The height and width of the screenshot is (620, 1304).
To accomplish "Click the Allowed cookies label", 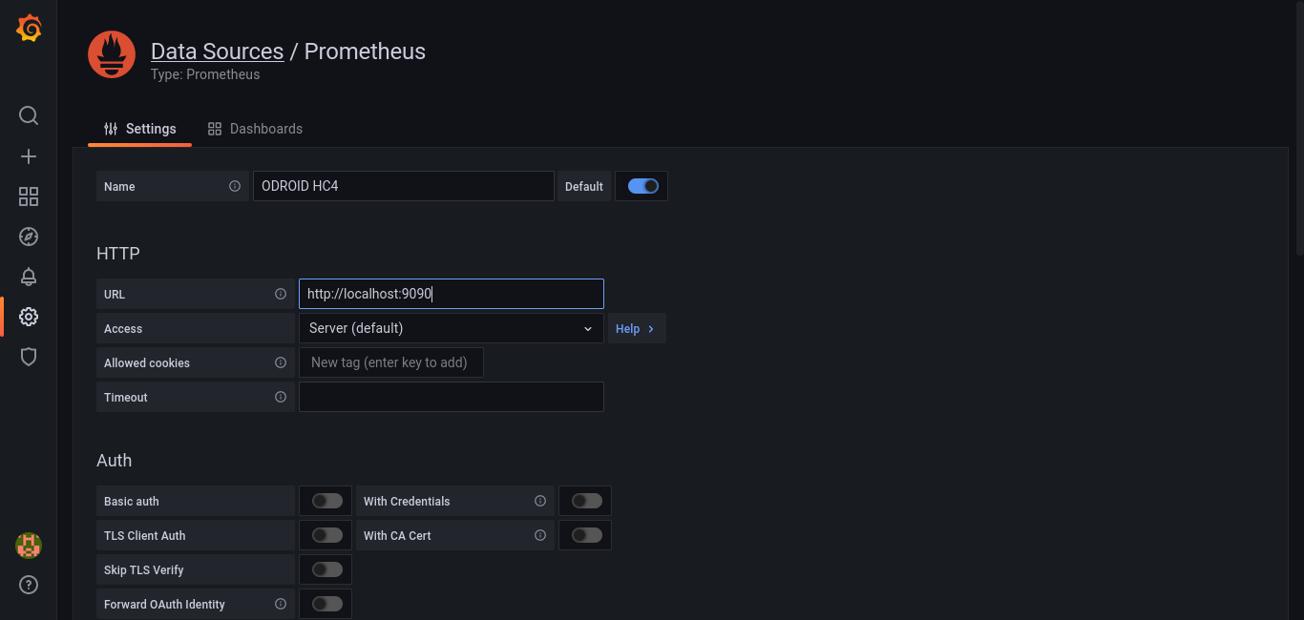I will pos(147,362).
